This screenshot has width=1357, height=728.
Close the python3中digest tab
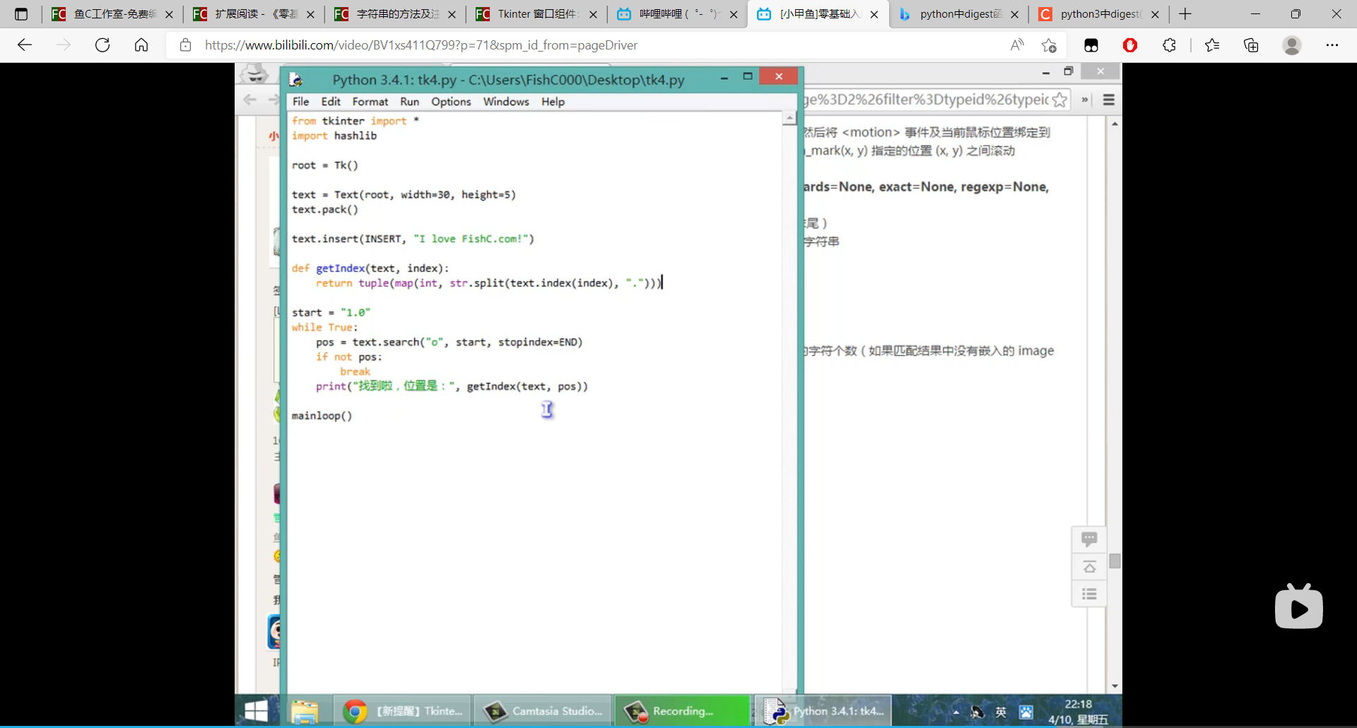coord(1155,14)
